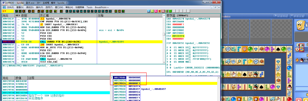Open the 快捷菜单 menu
The image size is (308, 101).
(x=80, y=7)
